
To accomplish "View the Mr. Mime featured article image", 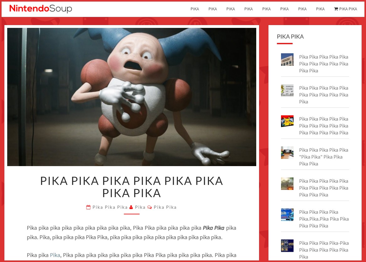I will point(132,97).
